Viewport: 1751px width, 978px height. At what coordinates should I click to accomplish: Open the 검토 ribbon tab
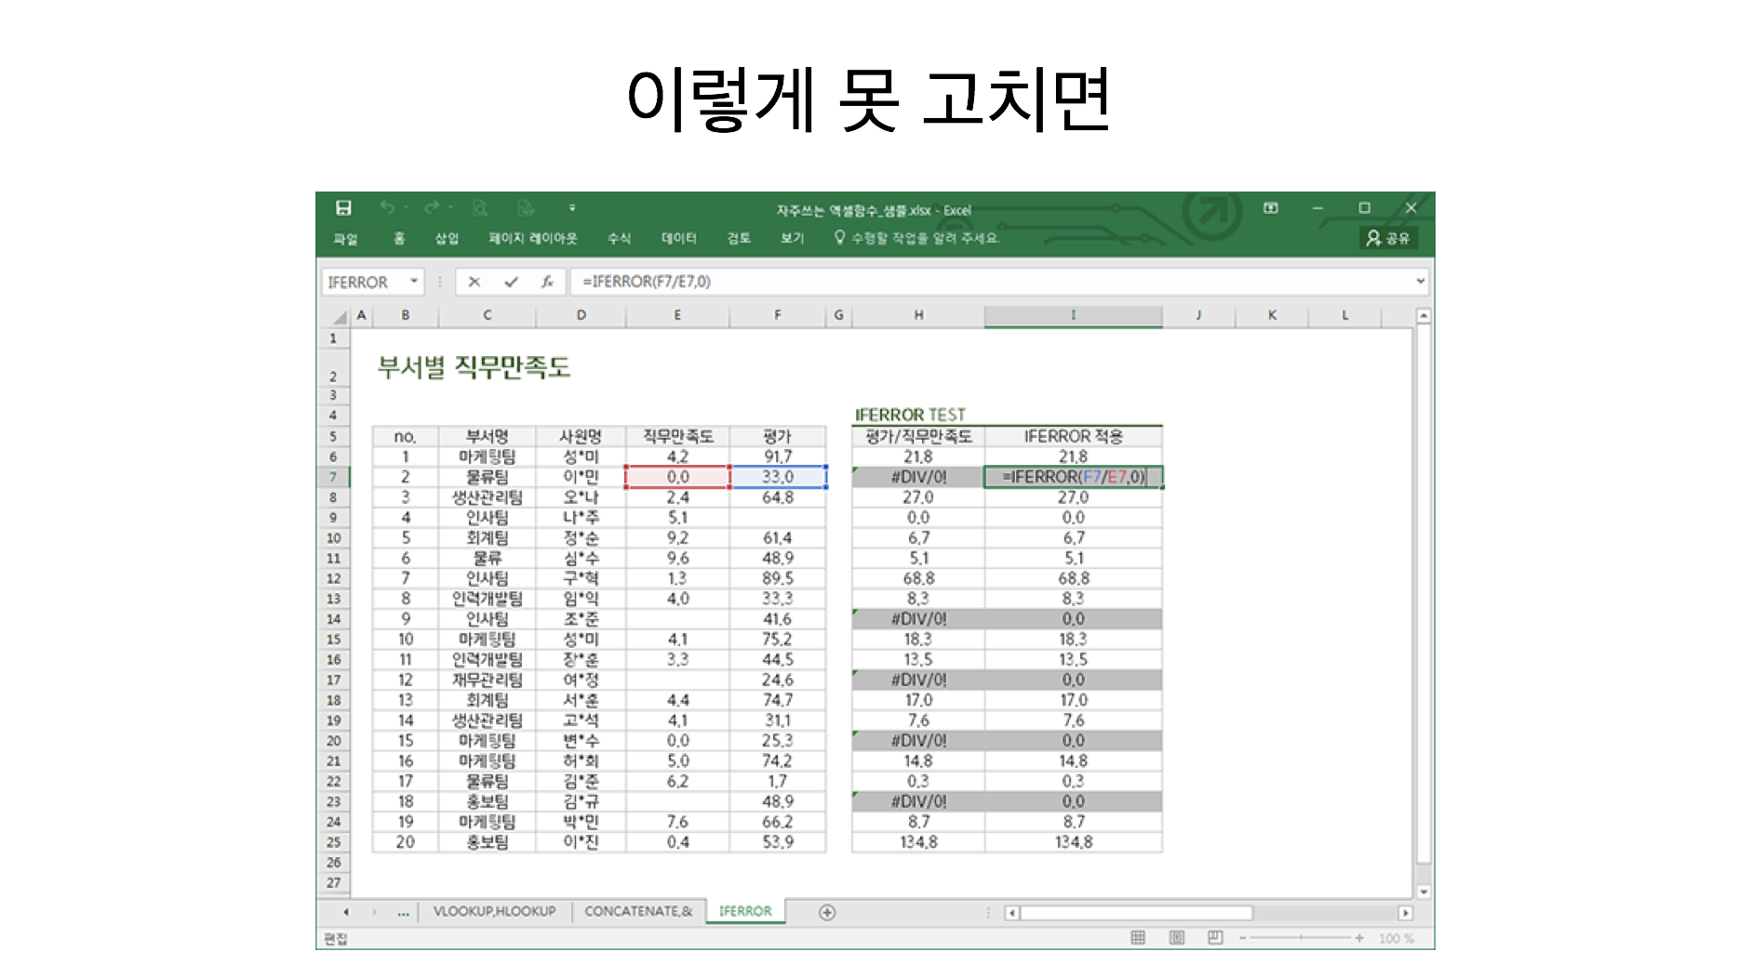click(x=739, y=239)
